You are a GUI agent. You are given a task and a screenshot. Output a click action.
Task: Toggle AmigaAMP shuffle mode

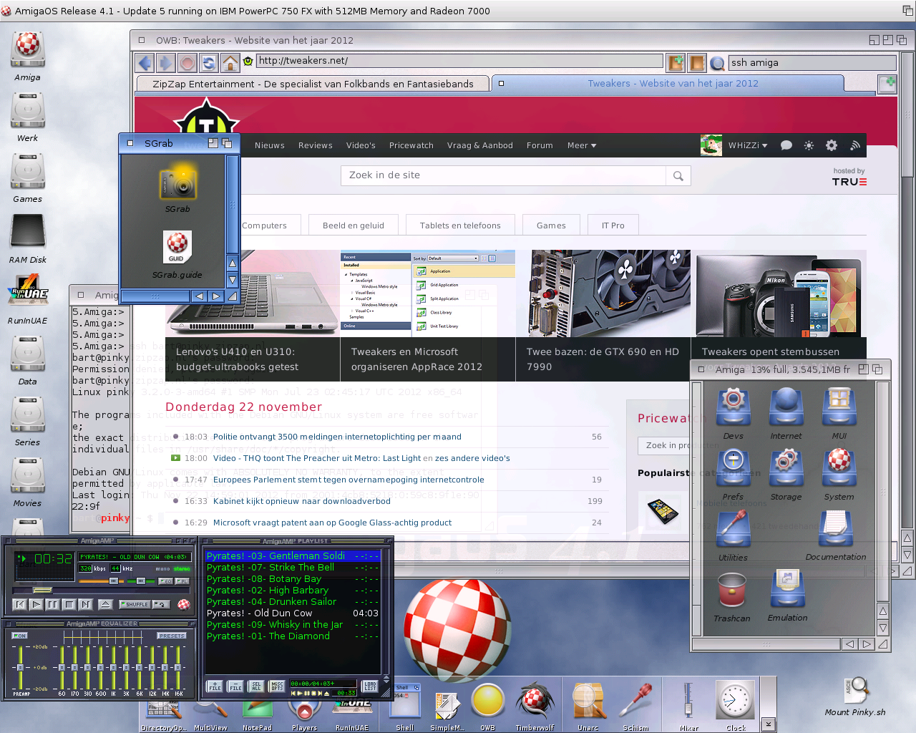[135, 604]
